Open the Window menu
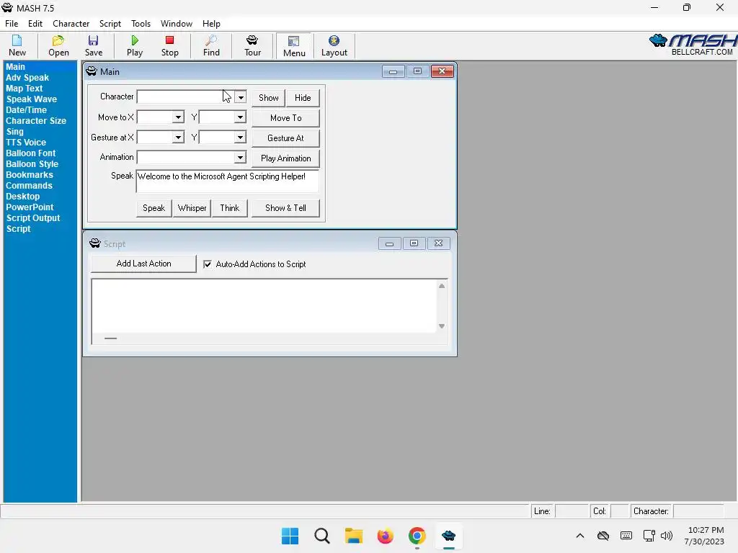This screenshot has height=553, width=738. (x=177, y=24)
